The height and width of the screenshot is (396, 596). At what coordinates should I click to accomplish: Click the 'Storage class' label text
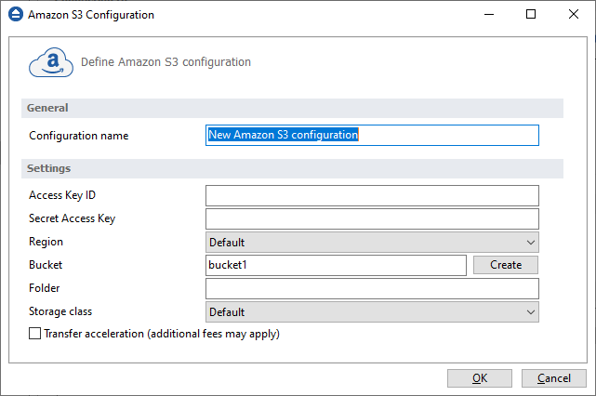tap(60, 311)
